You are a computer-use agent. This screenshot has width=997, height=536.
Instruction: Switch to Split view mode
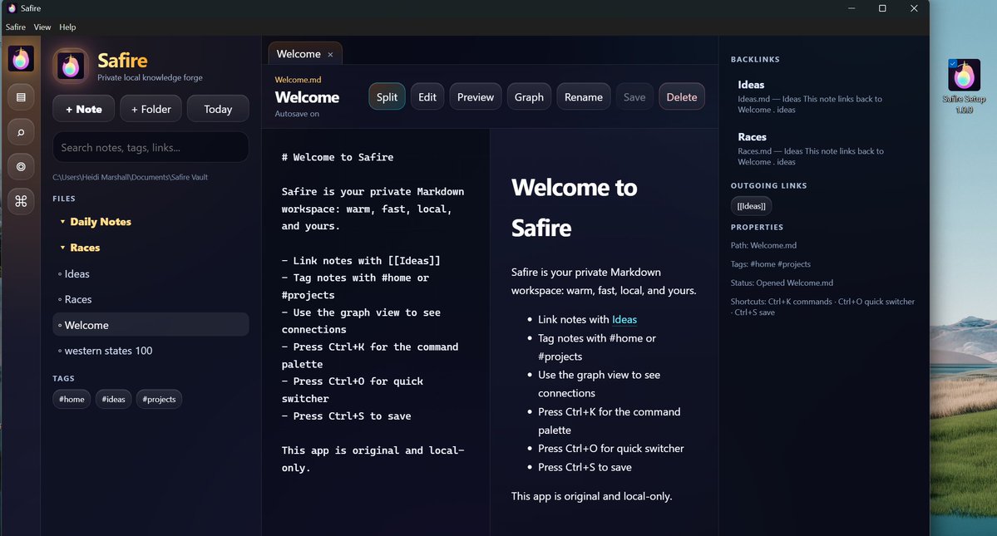click(x=387, y=97)
